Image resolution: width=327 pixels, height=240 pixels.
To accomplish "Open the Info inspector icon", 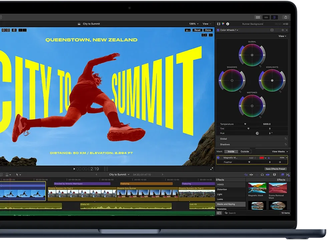I will tap(228, 24).
